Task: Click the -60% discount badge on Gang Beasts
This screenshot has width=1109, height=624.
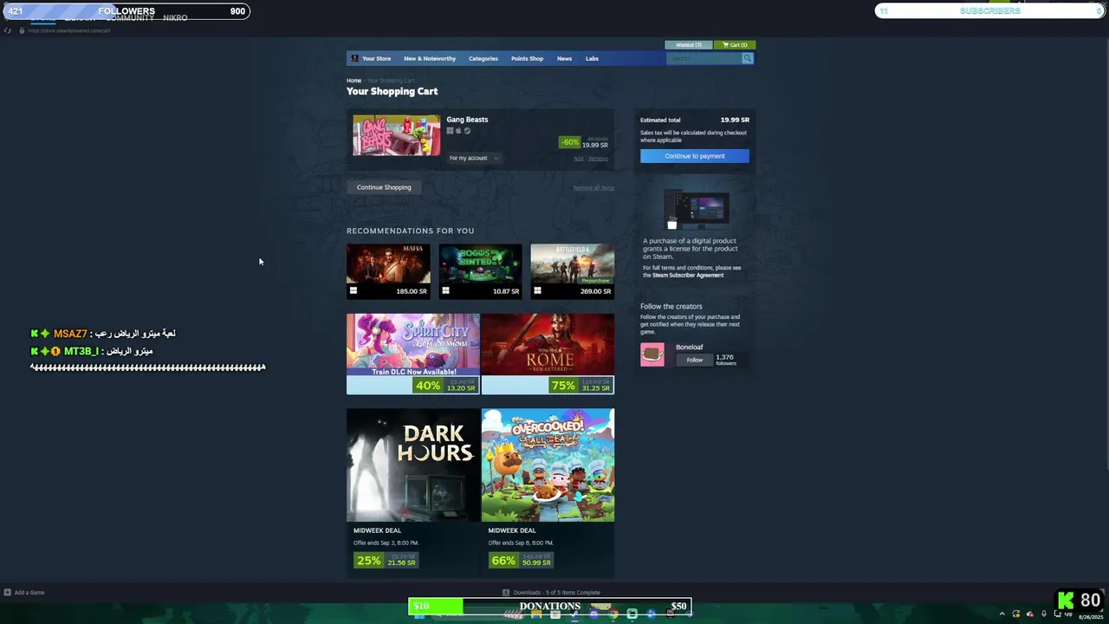Action: point(569,142)
